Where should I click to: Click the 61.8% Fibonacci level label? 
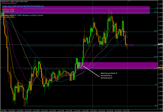(x=156, y=68)
